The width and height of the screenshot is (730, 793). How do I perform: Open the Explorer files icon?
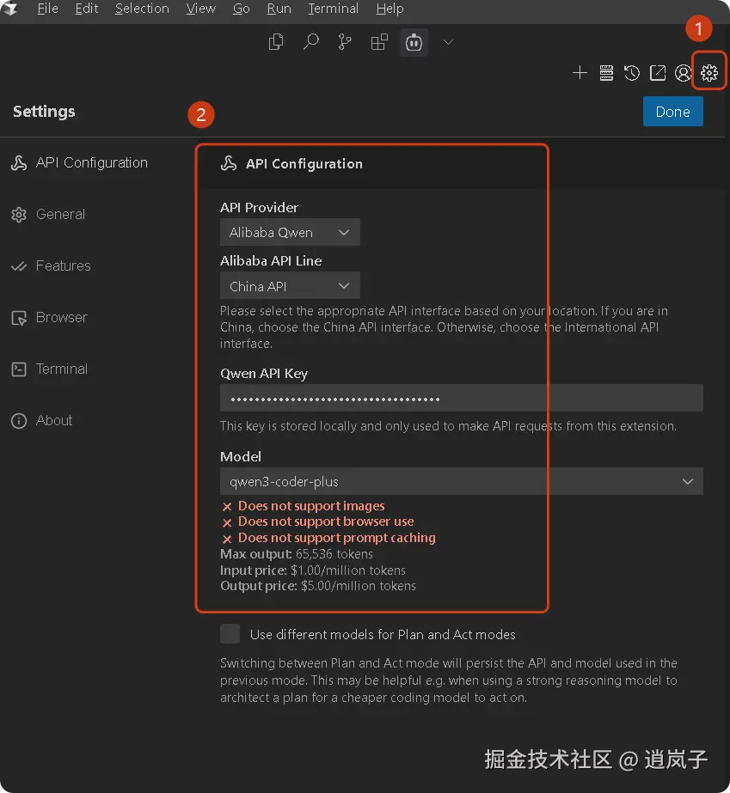pos(276,42)
